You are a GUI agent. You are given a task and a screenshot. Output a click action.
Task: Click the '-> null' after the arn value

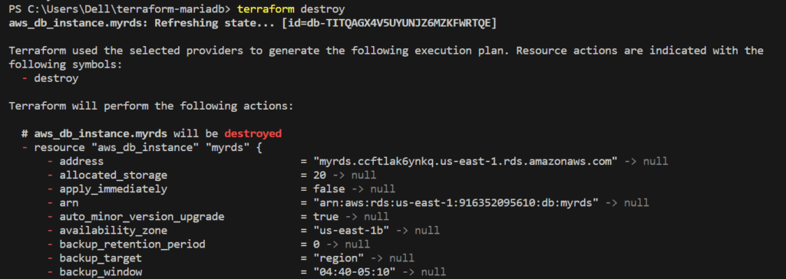[627, 203]
